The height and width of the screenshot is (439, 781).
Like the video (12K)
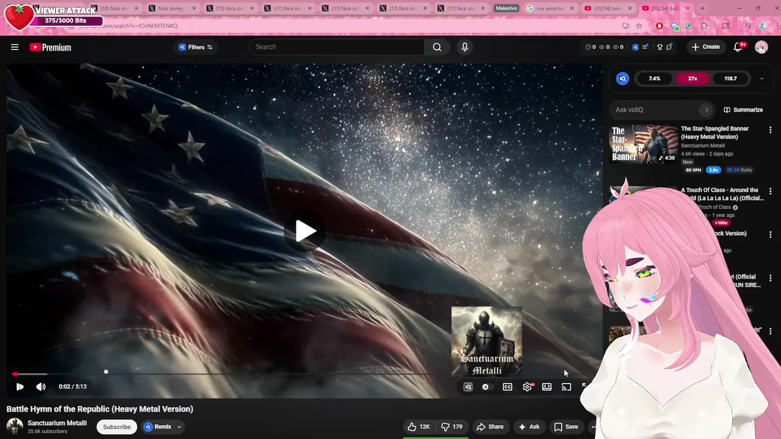(x=419, y=427)
